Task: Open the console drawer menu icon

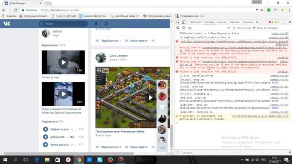Action: [178, 153]
